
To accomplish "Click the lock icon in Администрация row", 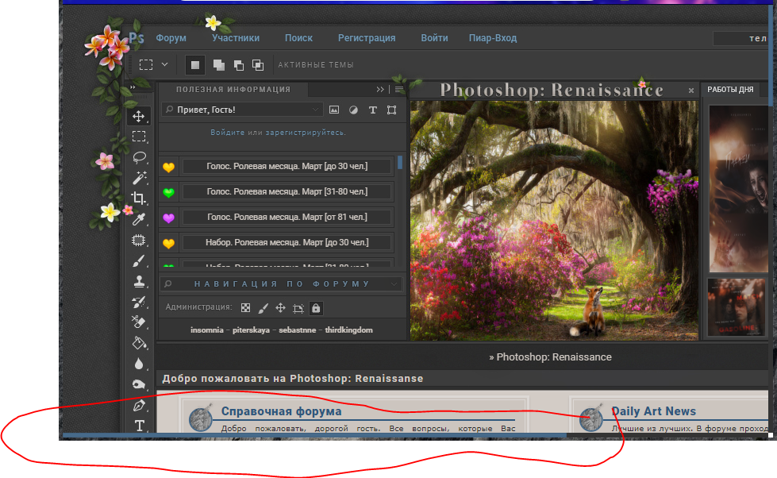I will [x=316, y=308].
